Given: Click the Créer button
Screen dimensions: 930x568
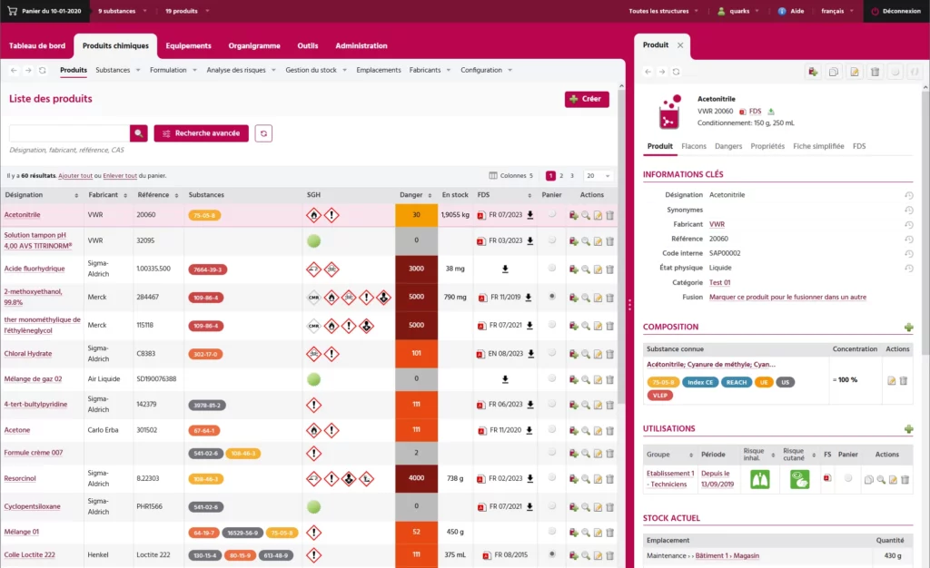Looking at the screenshot, I should [x=587, y=99].
